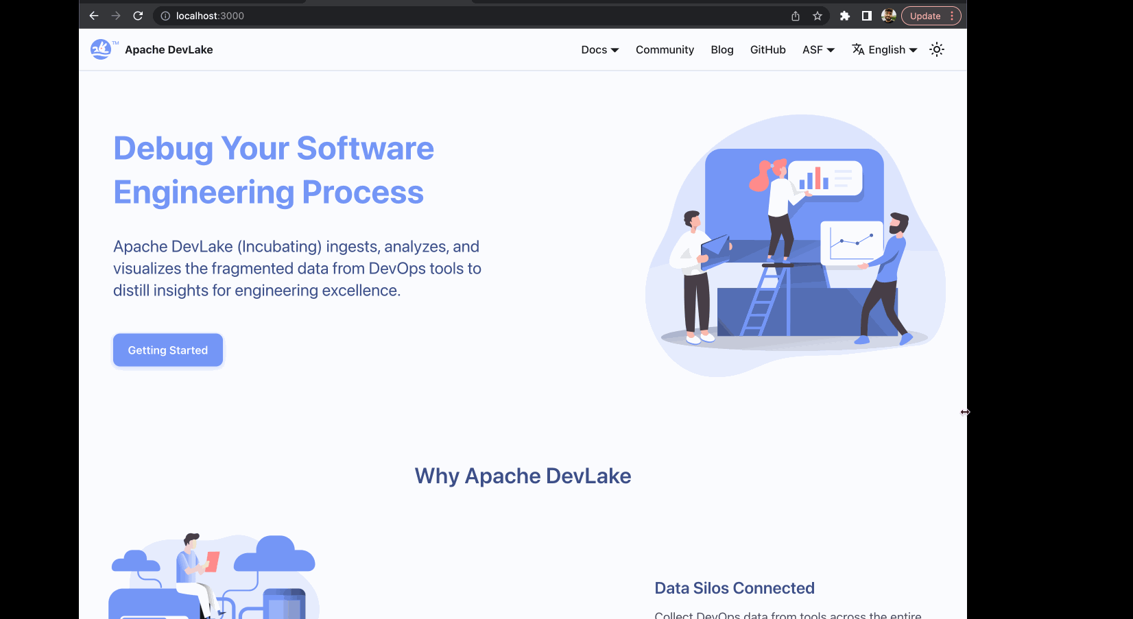
Task: Open the English language dropdown
Action: pos(885,49)
